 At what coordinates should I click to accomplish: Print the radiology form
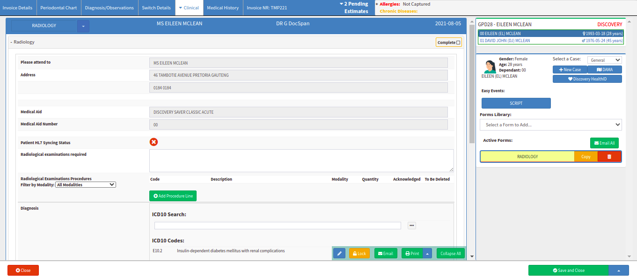412,253
